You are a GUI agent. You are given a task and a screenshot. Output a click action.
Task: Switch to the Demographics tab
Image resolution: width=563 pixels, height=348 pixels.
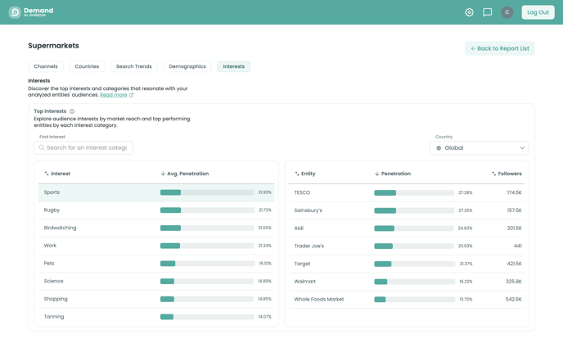pyautogui.click(x=187, y=66)
